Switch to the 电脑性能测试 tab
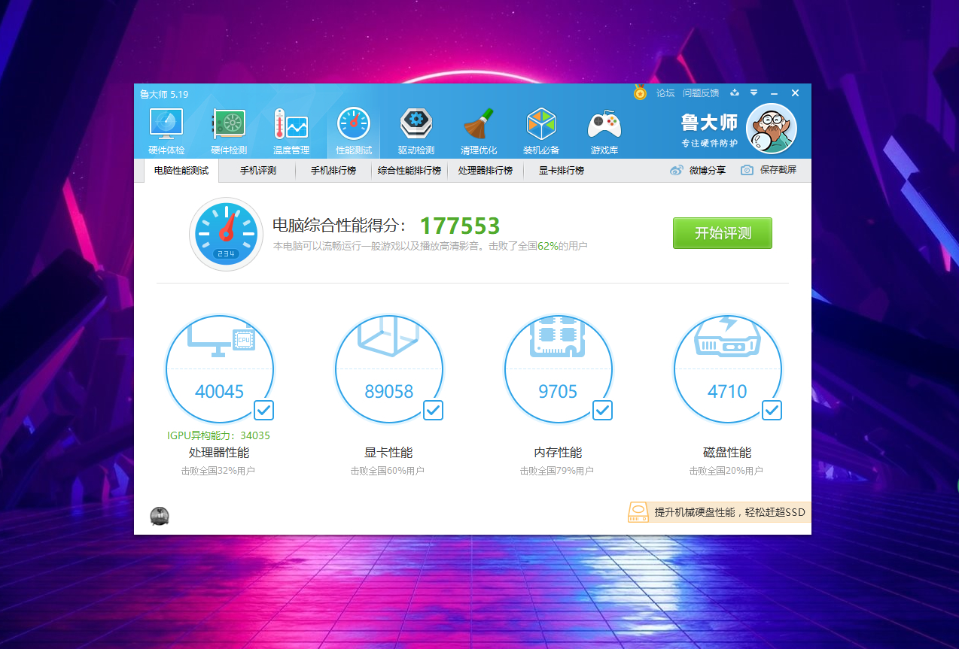Image resolution: width=959 pixels, height=649 pixels. point(181,171)
